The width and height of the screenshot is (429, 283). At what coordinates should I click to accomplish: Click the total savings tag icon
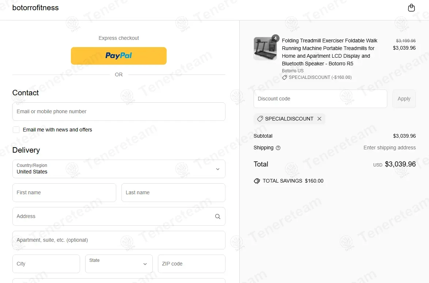point(257,181)
